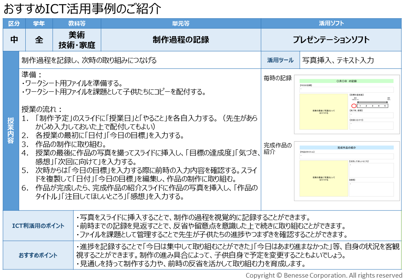The image size is (405, 280).
Task: Select the 活用ソフト header cell
Action: 331,24
